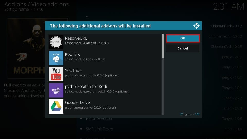Select the YouTube add-on icon
Image resolution: width=247 pixels, height=139 pixels.
tap(56, 74)
